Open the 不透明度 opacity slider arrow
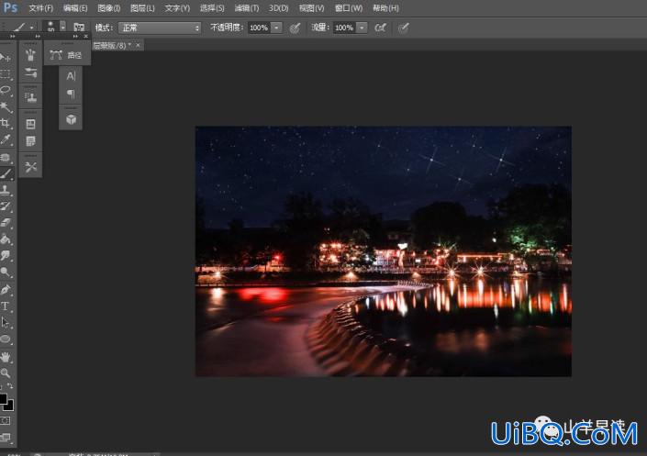The image size is (647, 456). click(x=276, y=28)
